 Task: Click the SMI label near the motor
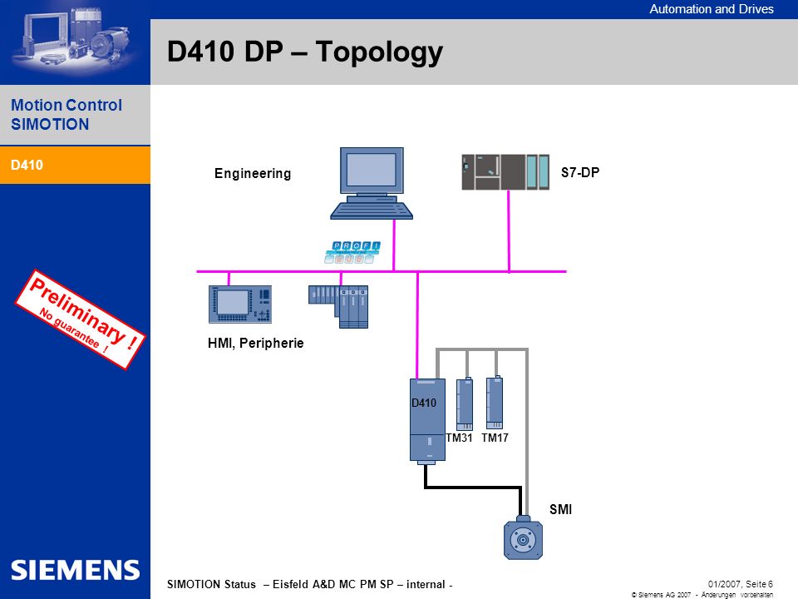click(x=560, y=509)
